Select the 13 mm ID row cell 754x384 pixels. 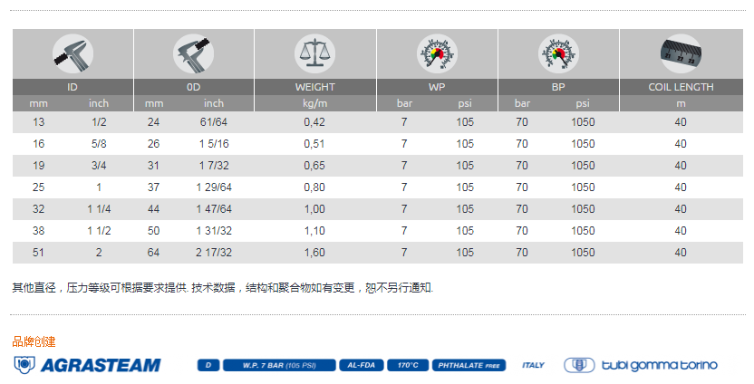(x=37, y=122)
